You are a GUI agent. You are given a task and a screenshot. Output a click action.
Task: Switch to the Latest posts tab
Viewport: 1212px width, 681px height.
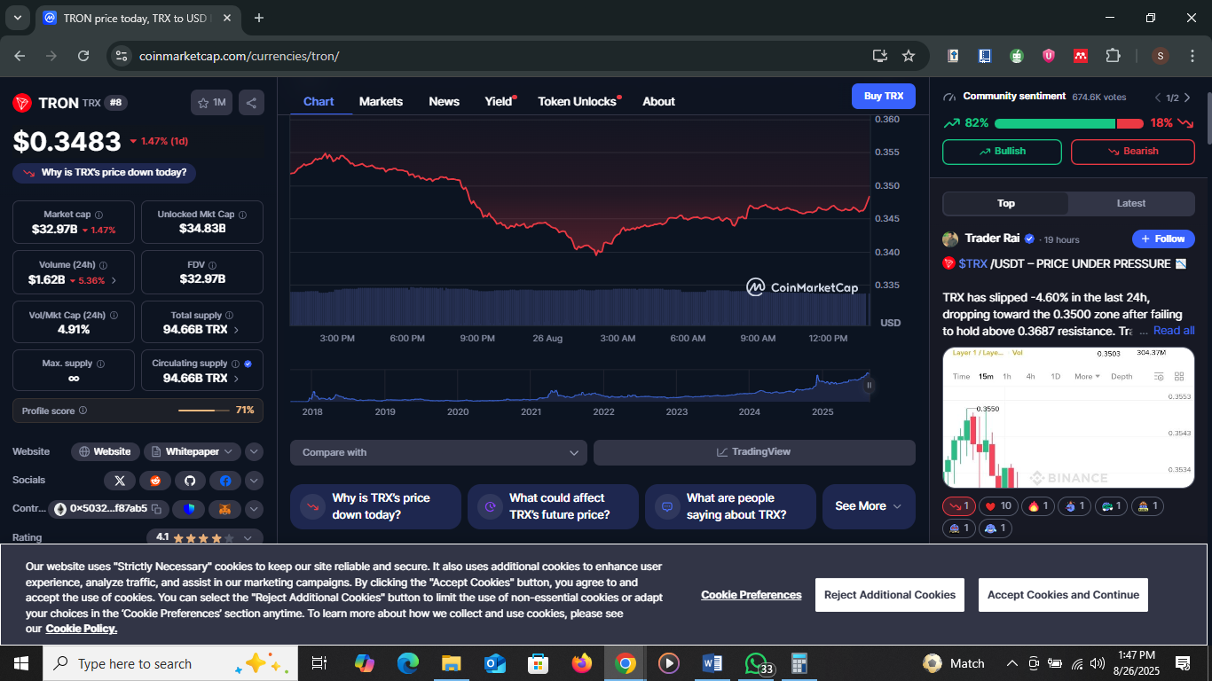tap(1130, 204)
